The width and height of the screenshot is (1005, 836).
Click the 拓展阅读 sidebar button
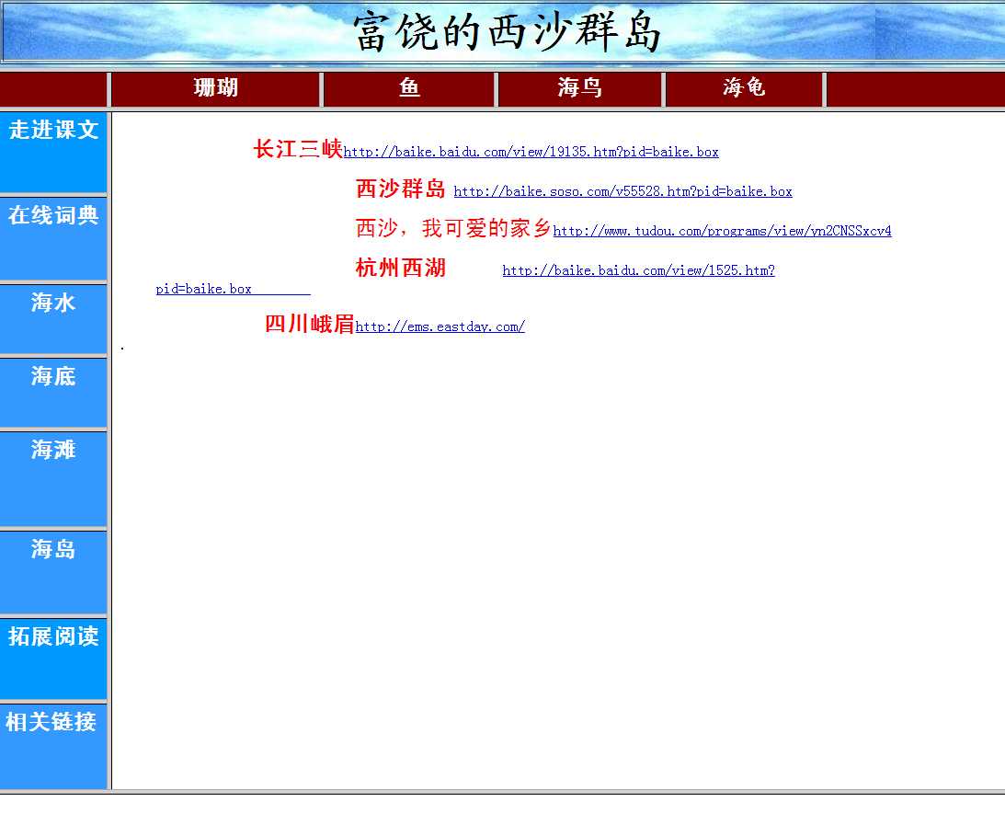(53, 636)
